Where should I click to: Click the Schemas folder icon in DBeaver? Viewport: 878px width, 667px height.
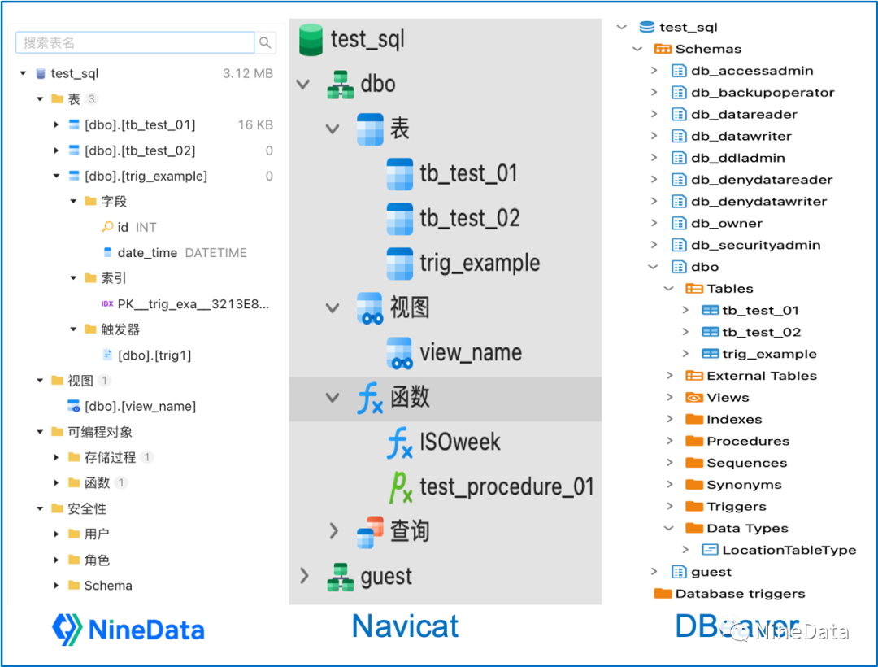[x=663, y=49]
